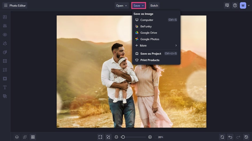Select the Text tool

(5, 87)
